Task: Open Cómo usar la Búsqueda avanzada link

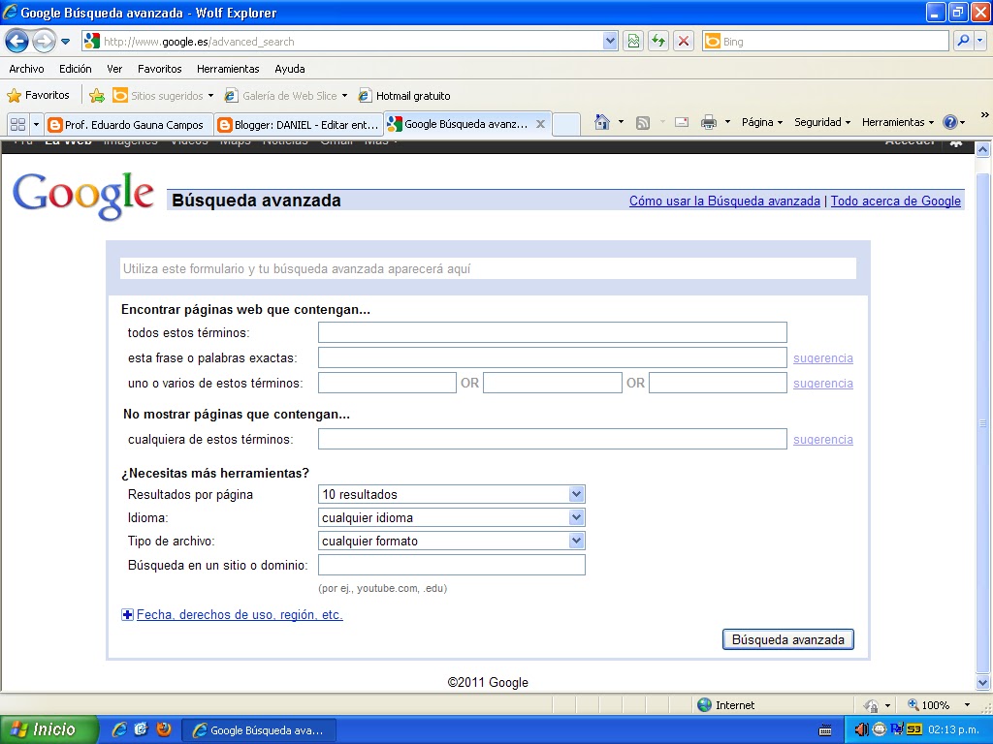Action: [722, 201]
